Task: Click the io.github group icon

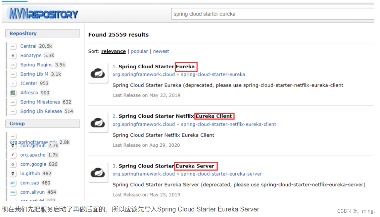Action: coord(13,173)
